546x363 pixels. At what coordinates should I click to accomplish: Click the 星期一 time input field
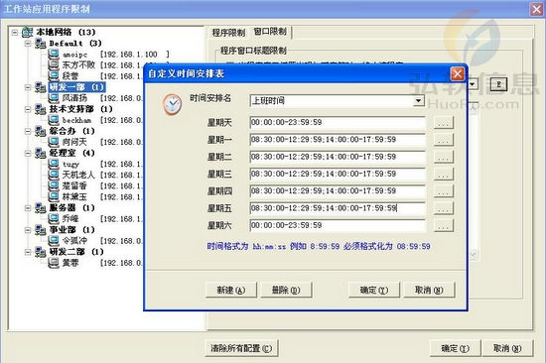coord(338,140)
